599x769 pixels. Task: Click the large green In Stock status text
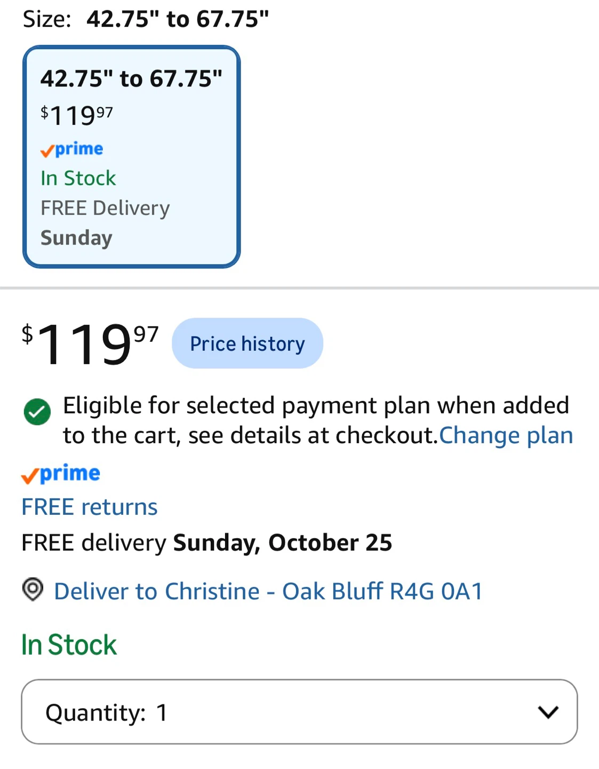coord(69,645)
